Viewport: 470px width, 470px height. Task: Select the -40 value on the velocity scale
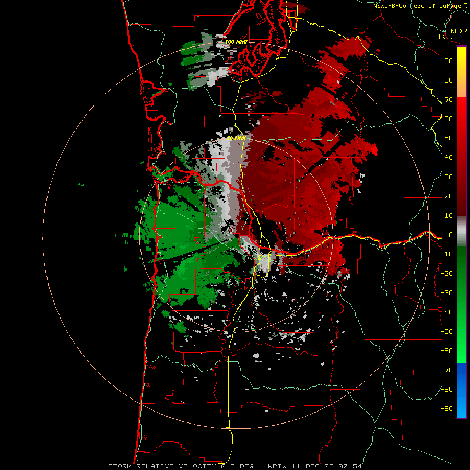click(x=446, y=312)
